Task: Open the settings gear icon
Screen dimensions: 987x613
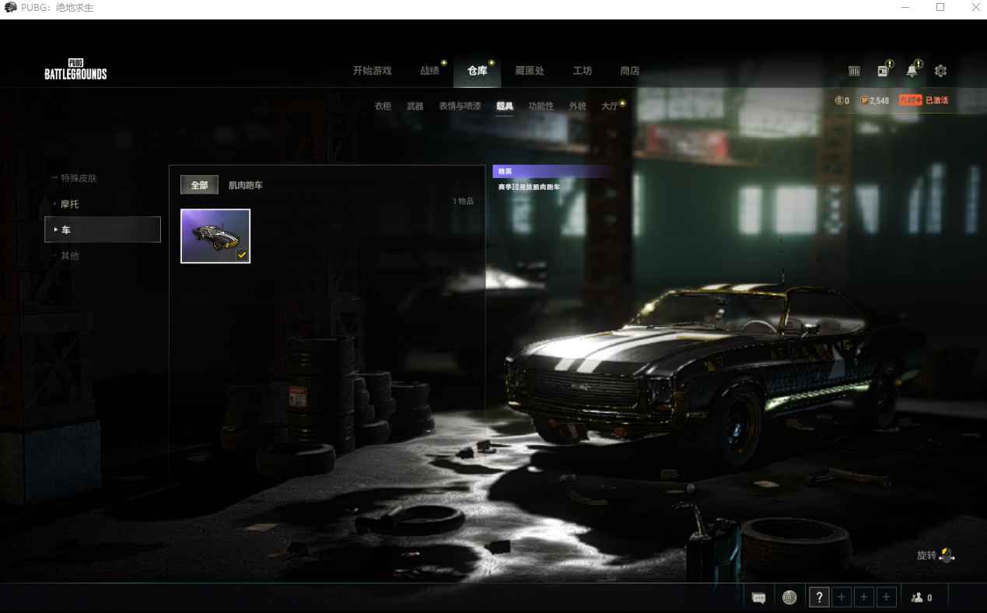Action: tap(940, 71)
